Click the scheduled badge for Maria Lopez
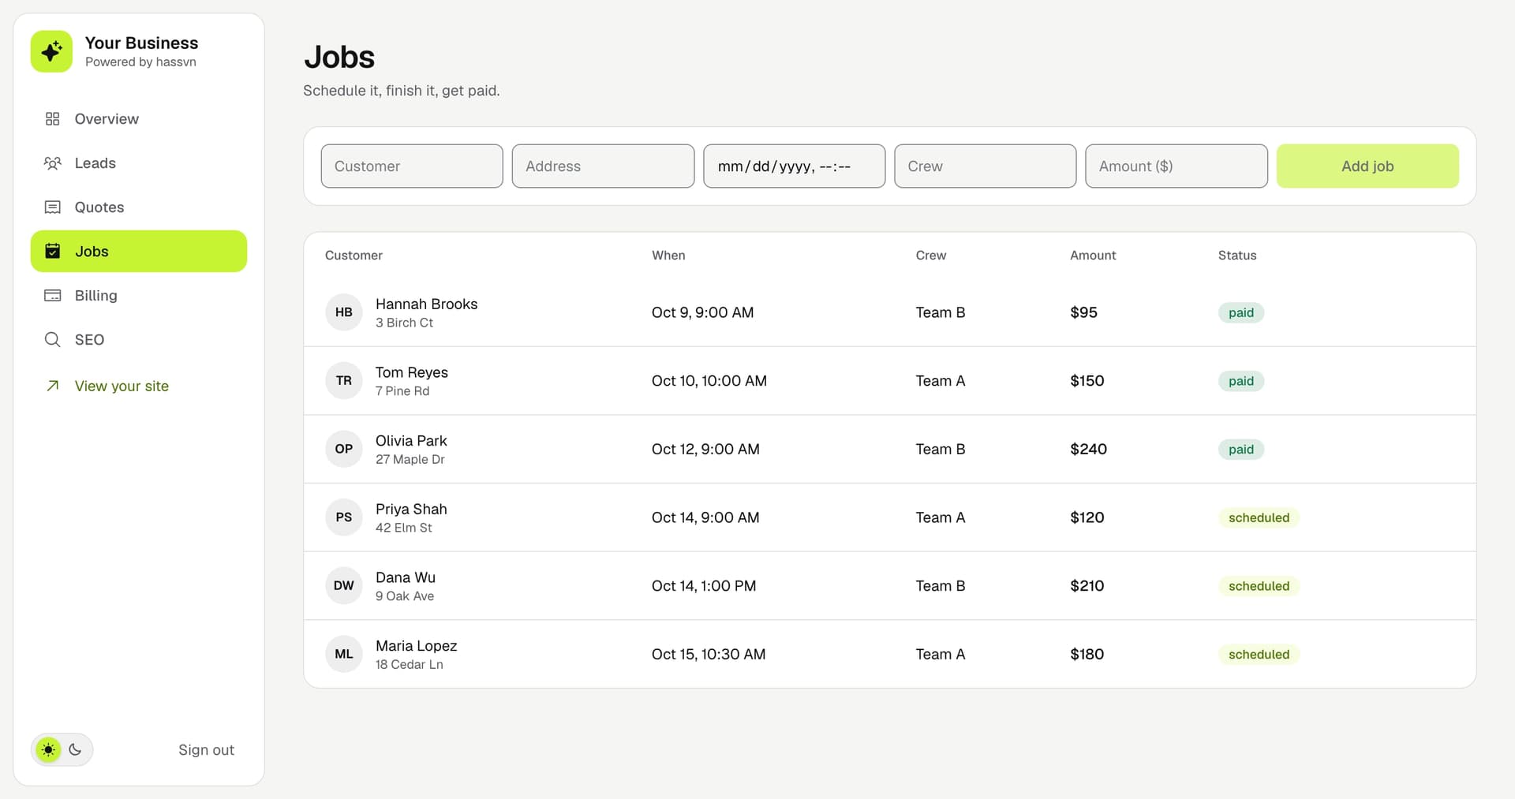The image size is (1515, 799). point(1259,654)
